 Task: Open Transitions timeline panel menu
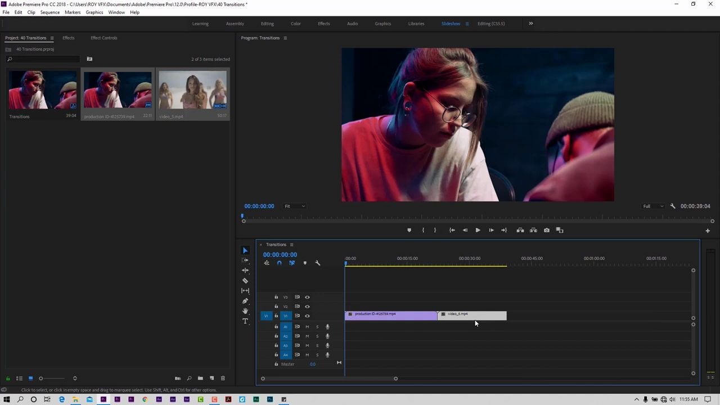[x=291, y=245]
